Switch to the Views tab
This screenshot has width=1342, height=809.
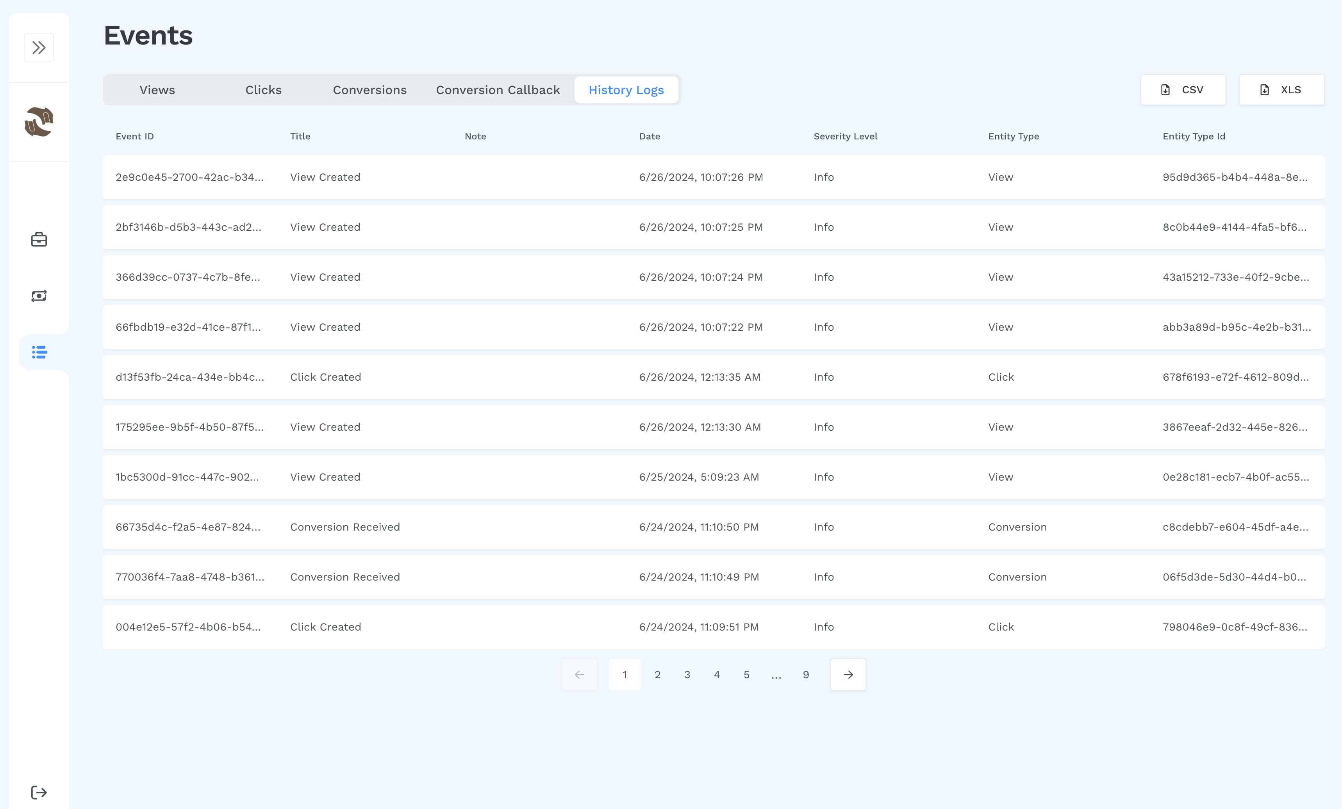157,90
